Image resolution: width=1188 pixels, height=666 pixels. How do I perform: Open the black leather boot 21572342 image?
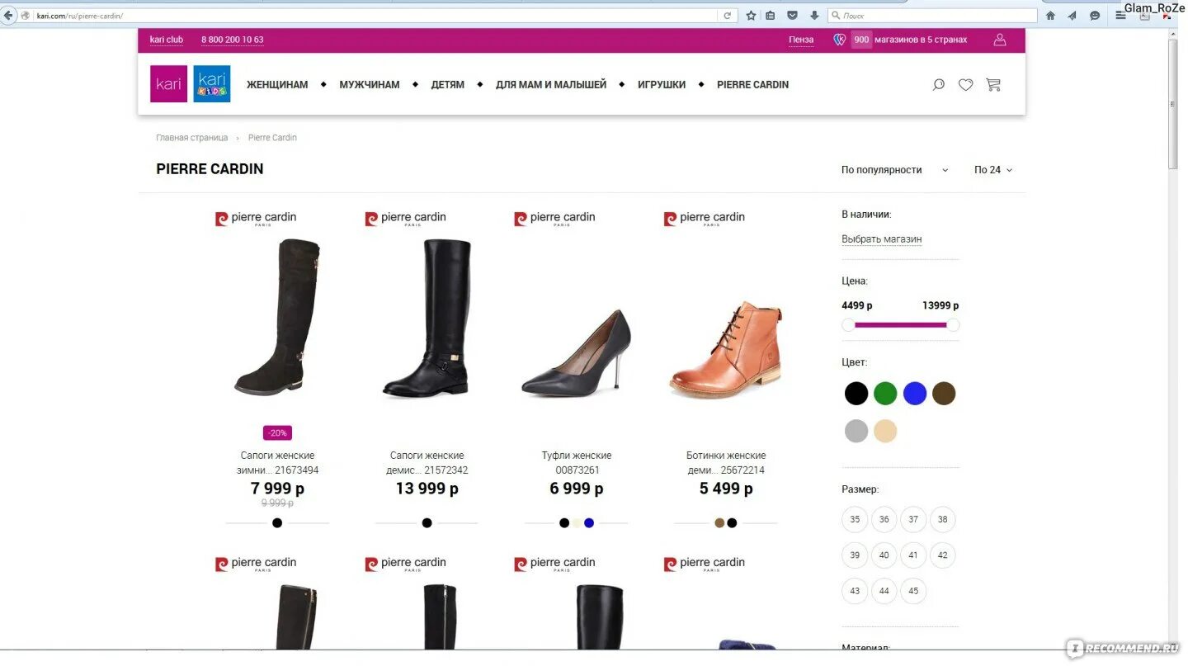427,319
